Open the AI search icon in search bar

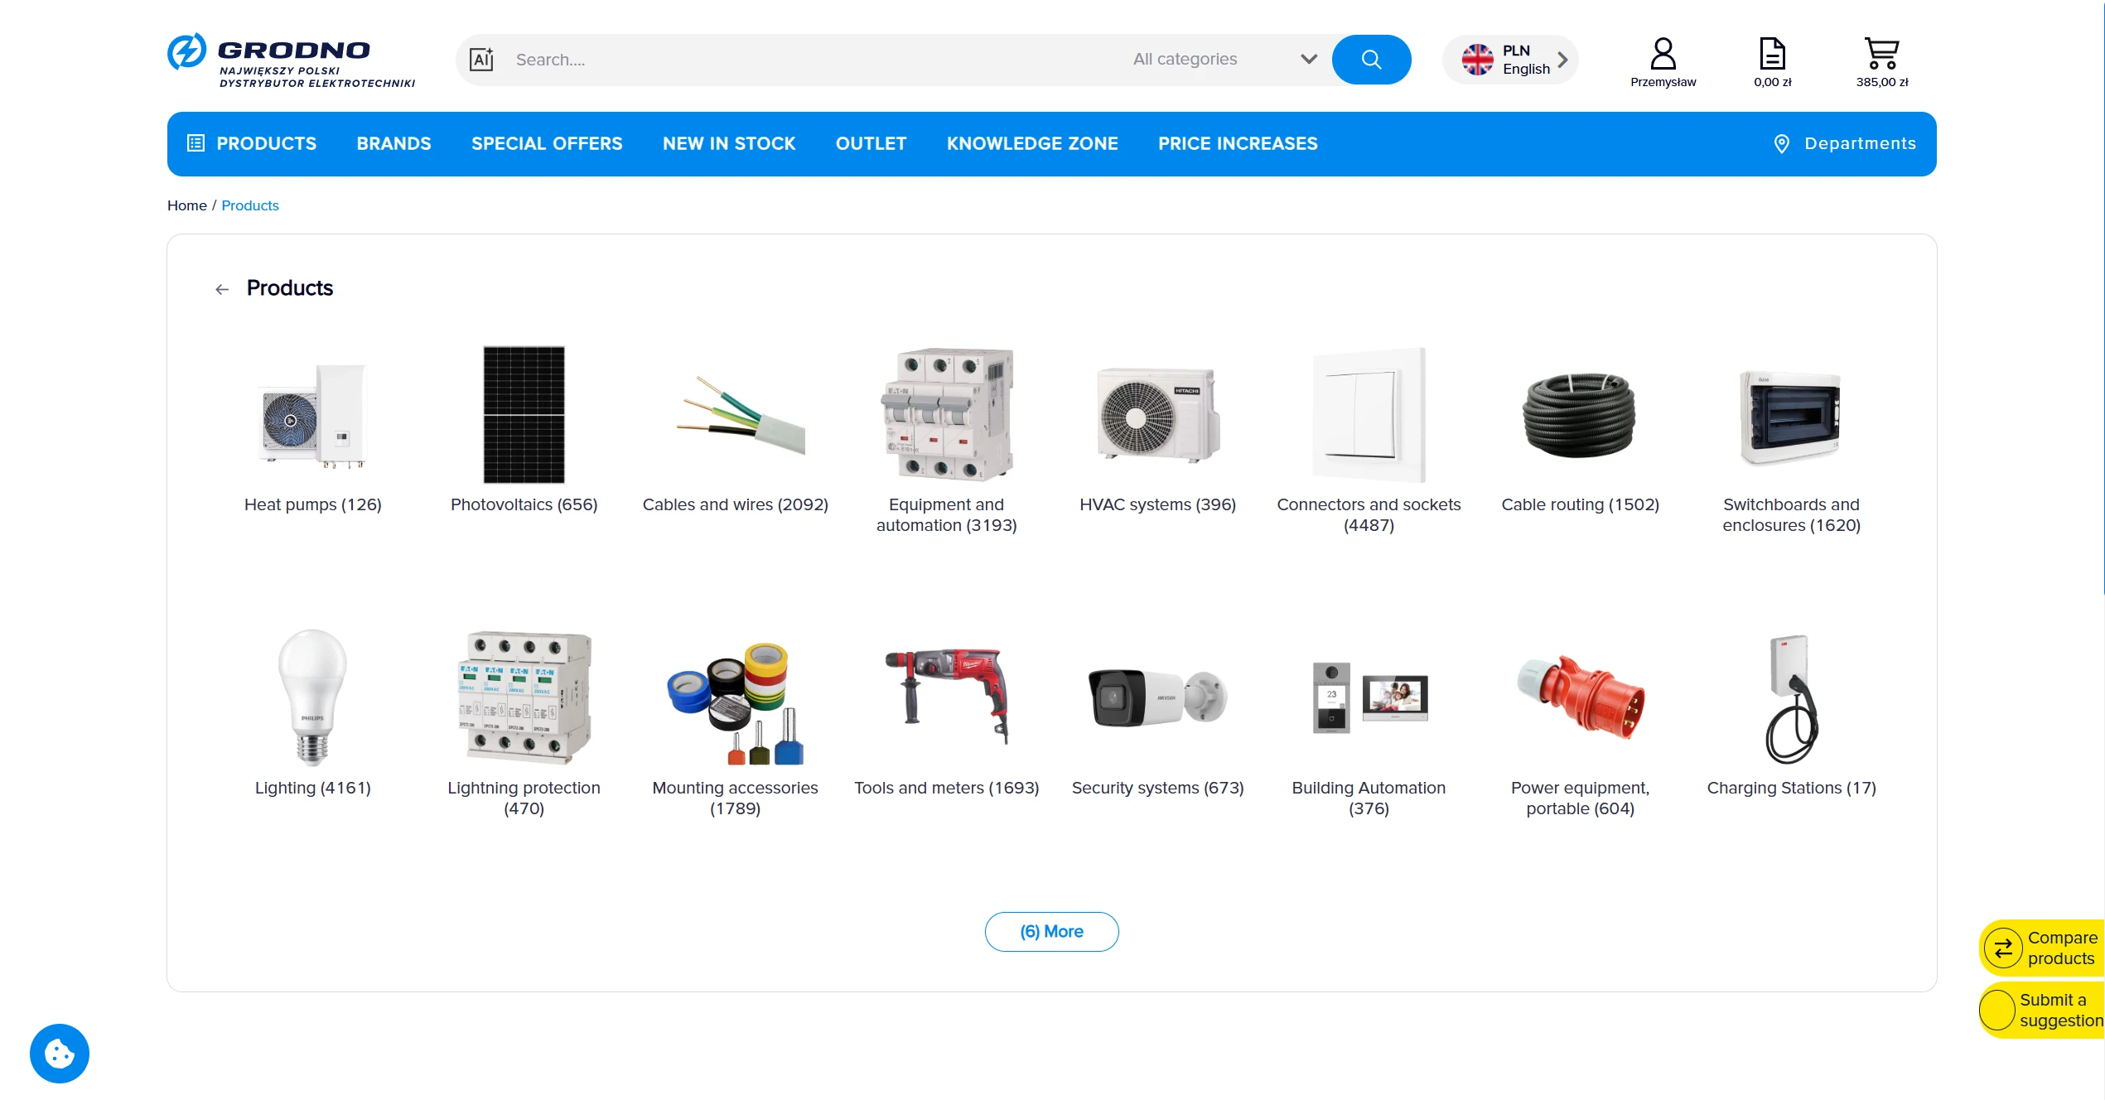481,59
